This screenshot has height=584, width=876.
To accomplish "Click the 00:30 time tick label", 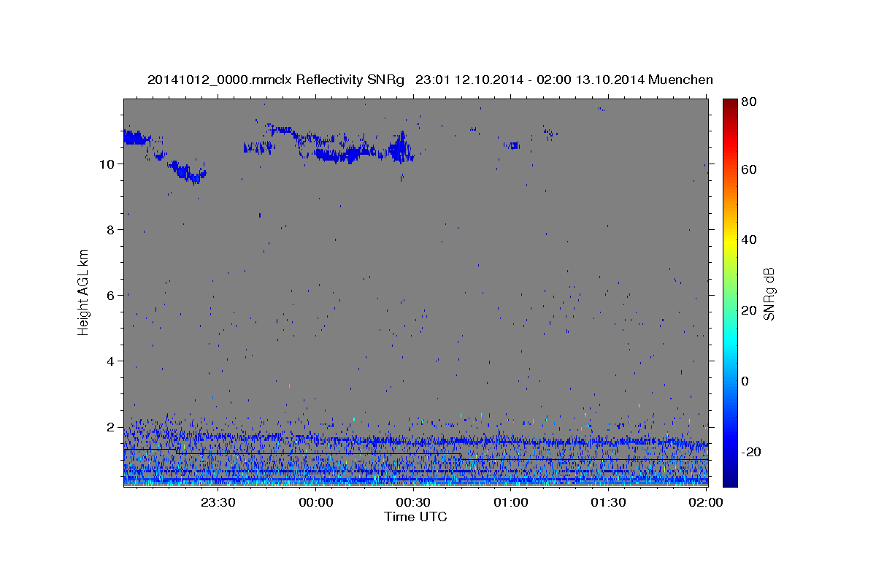I will click(x=412, y=502).
